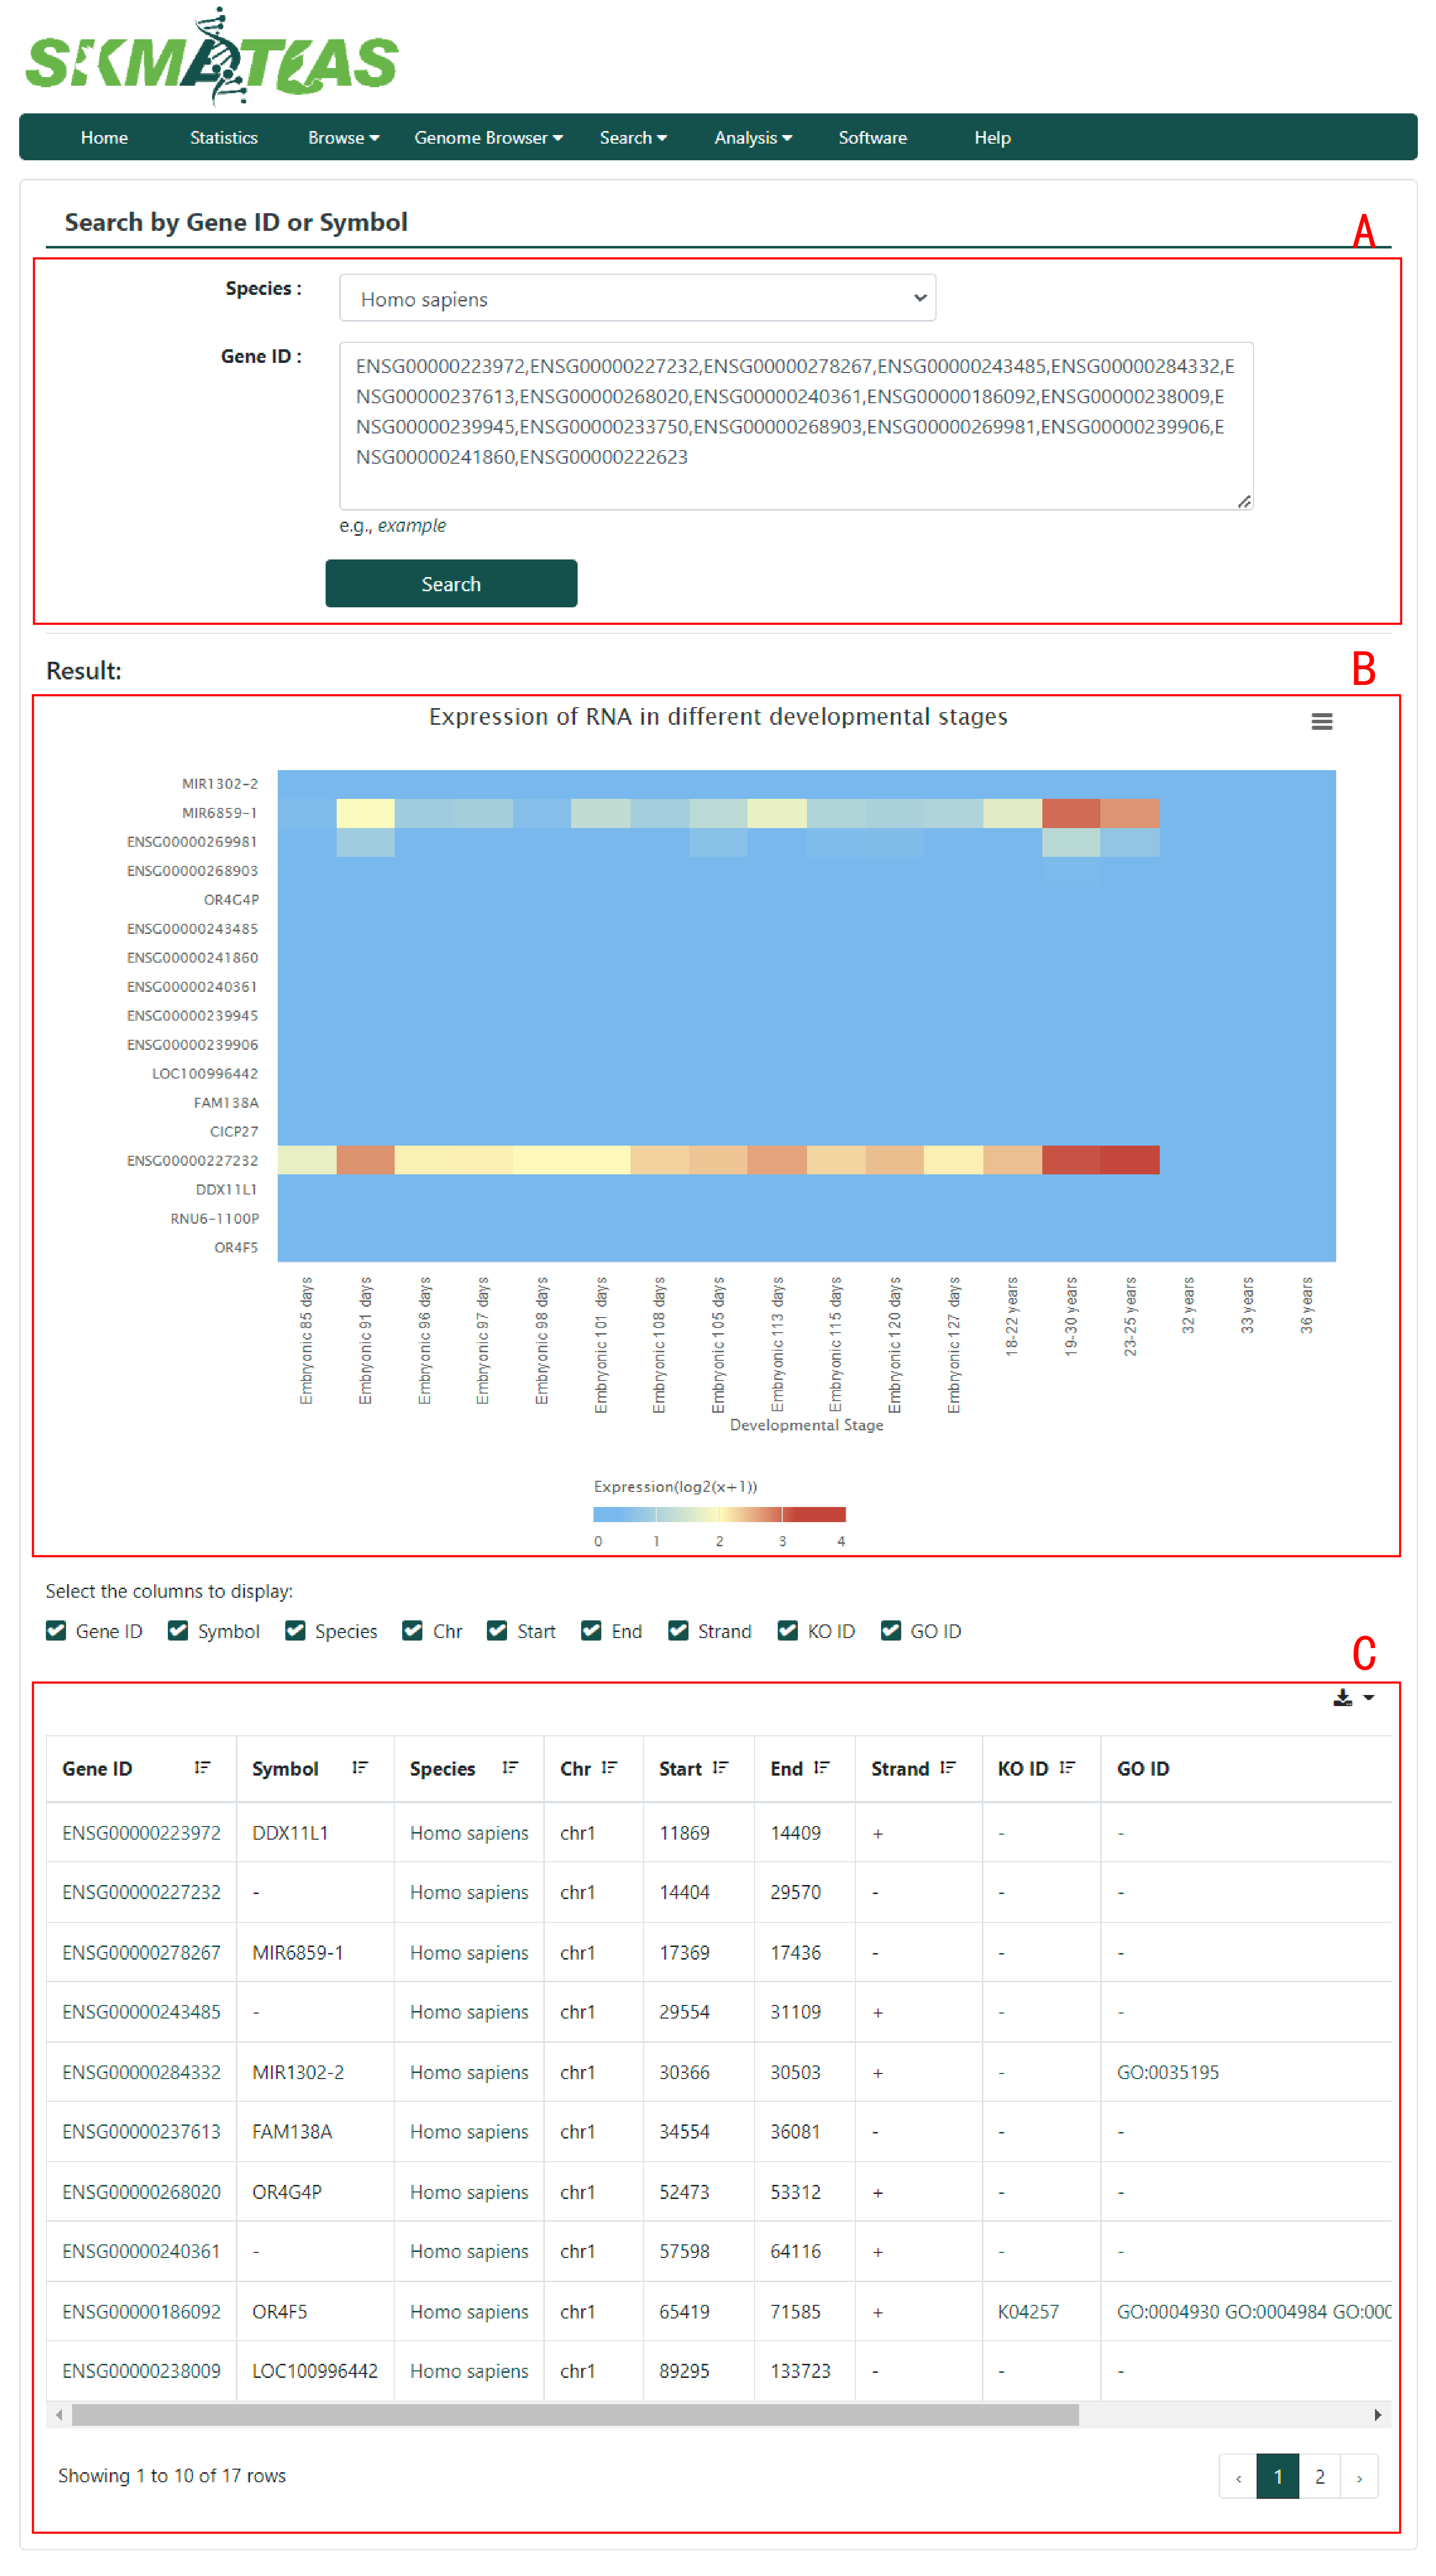Screen dimensions: 1436x2576
Task: Sort table by End column icon
Action: tap(821, 1767)
